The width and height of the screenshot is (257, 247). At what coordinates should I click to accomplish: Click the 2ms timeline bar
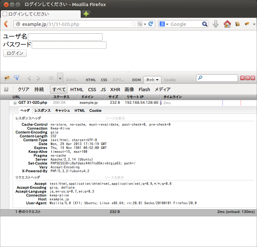coord(161,103)
